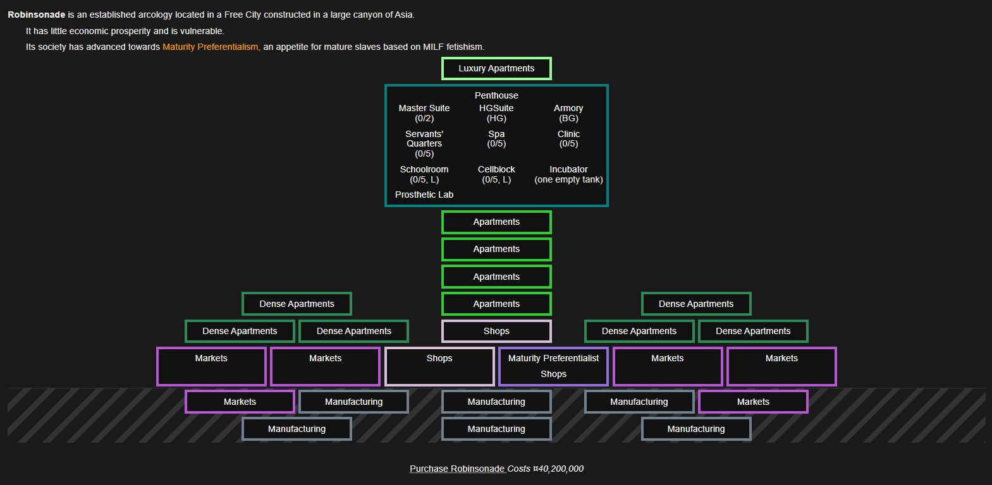Viewport: 992px width, 485px height.
Task: Open the Master Suite in the Penthouse
Action: click(424, 108)
